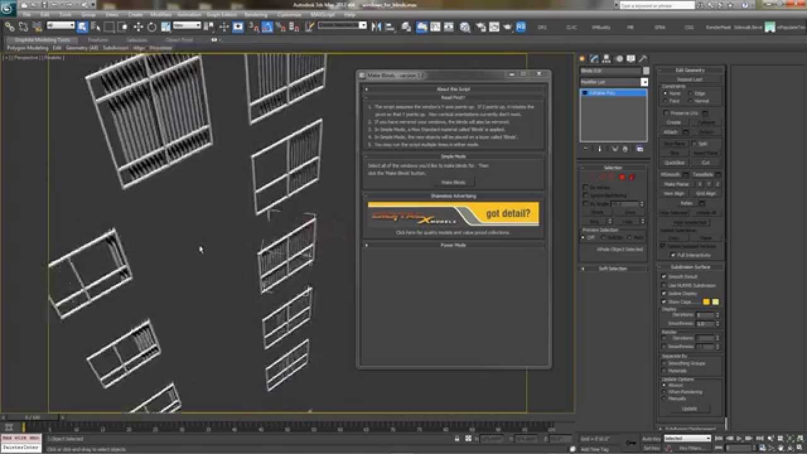Switch to the Create command panel tab

pos(582,59)
